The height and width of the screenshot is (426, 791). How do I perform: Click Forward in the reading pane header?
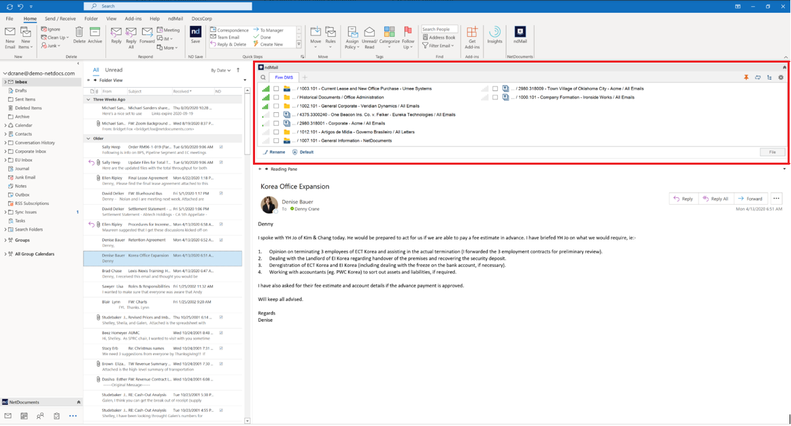pos(750,199)
